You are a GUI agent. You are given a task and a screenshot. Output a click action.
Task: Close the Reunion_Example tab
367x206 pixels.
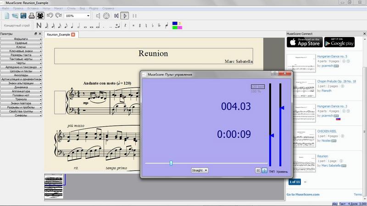tap(73, 35)
